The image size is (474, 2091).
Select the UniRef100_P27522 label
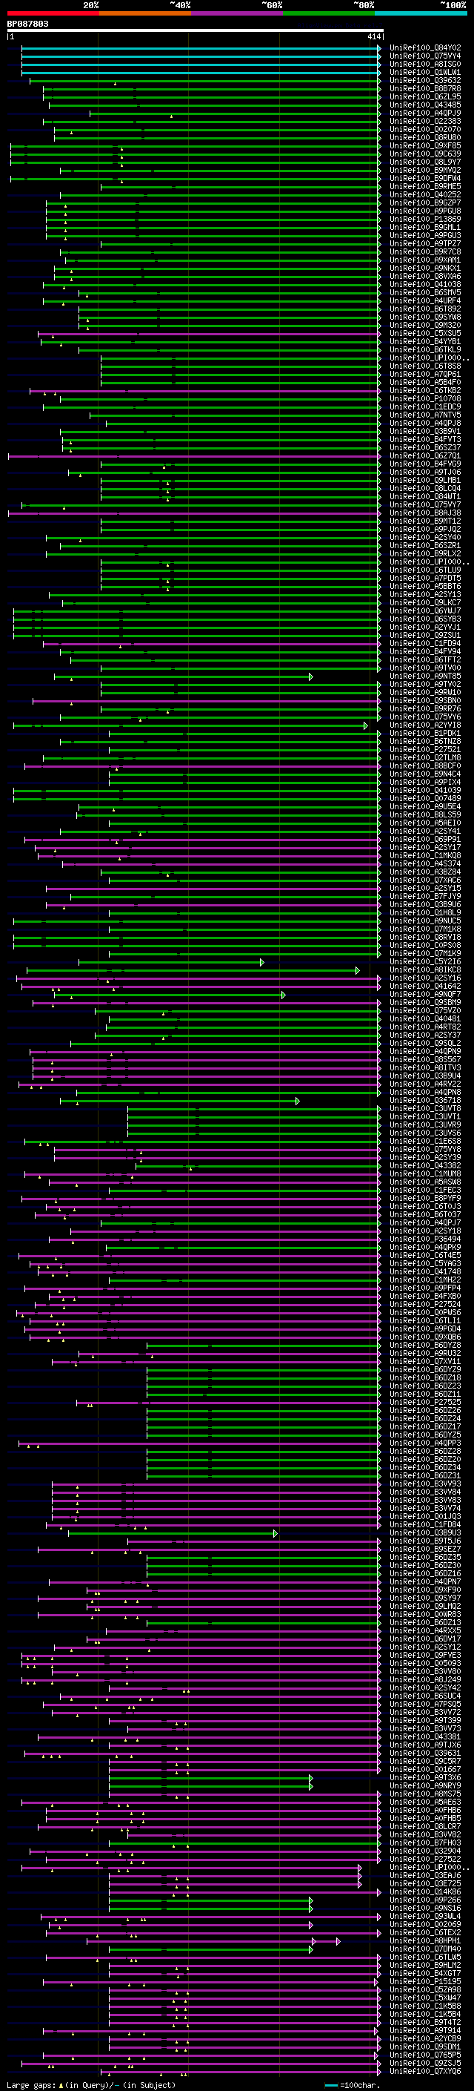pos(424,1860)
